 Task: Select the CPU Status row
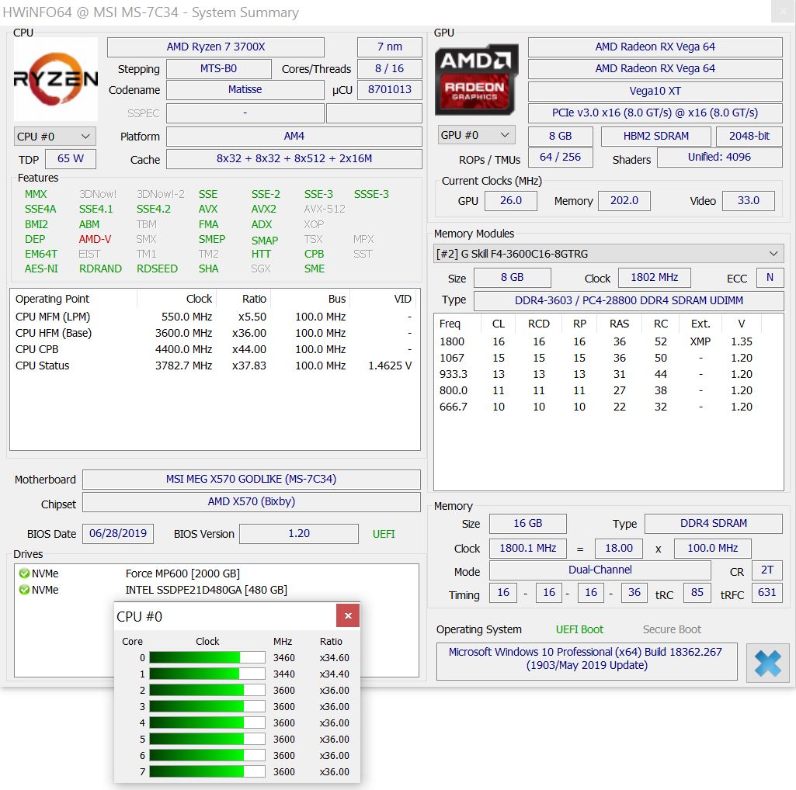coord(214,366)
